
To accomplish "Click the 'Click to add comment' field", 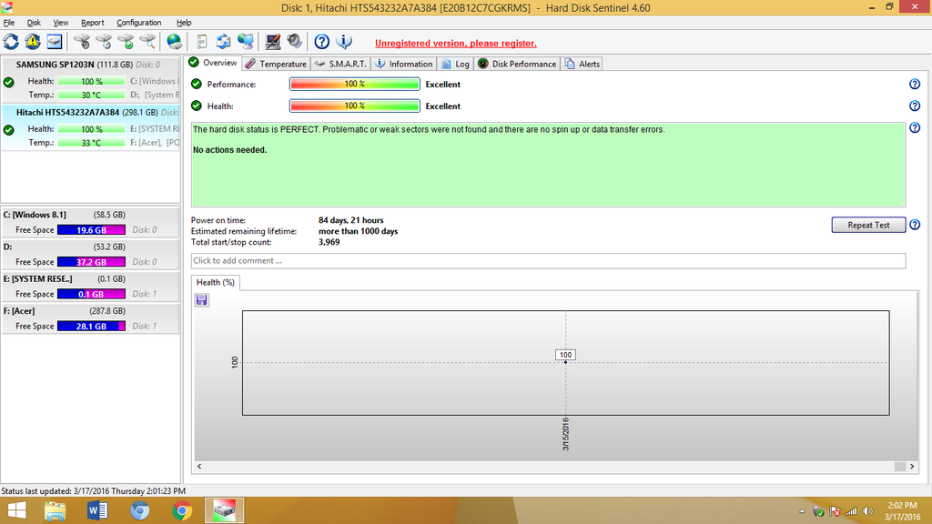I will click(x=548, y=261).
